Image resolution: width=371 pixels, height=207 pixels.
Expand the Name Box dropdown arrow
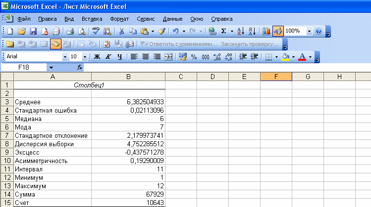click(51, 68)
